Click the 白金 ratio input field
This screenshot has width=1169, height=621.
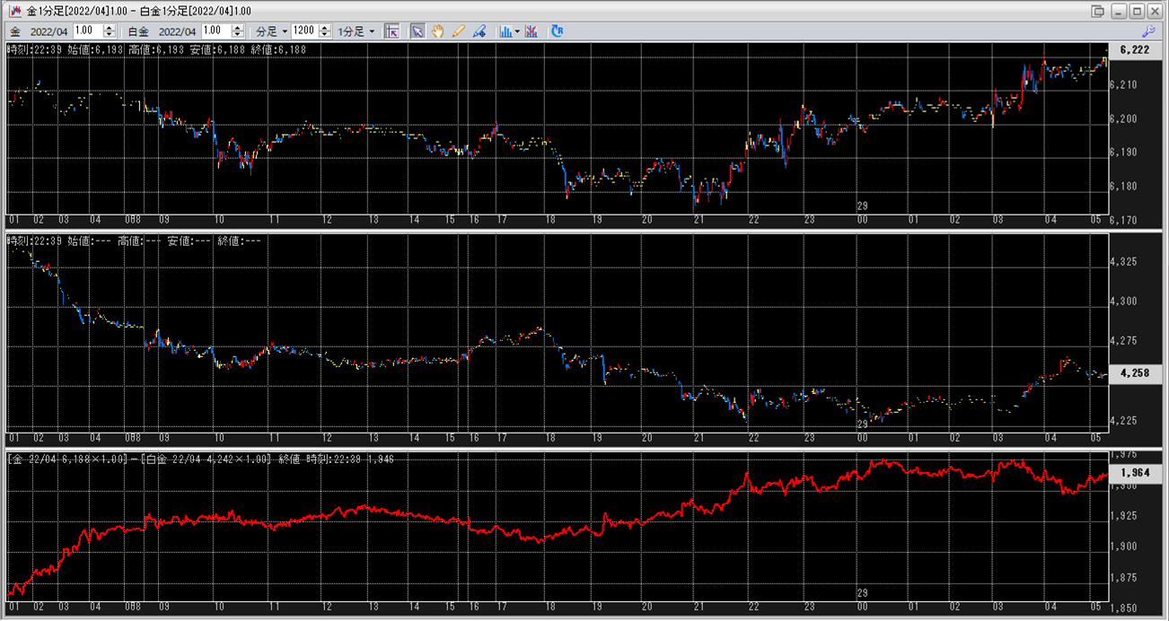point(217,31)
